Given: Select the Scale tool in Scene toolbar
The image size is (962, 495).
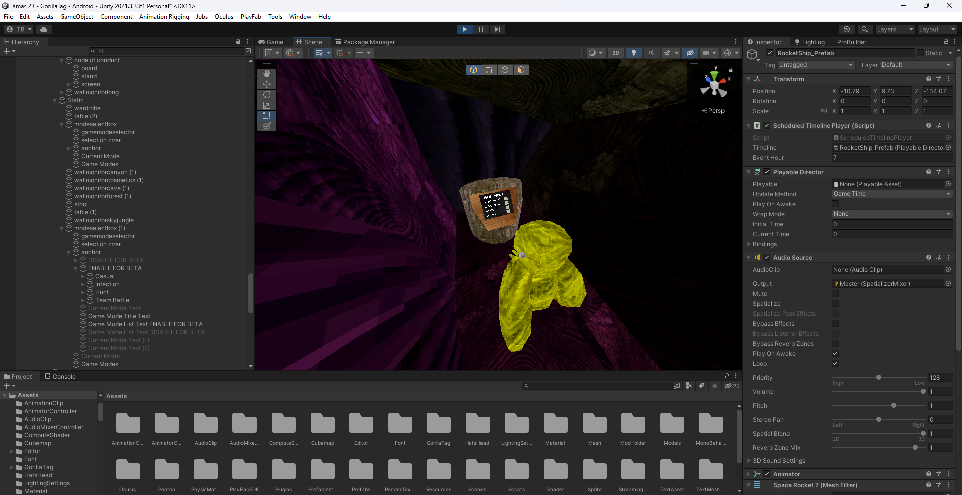Looking at the screenshot, I should [267, 105].
